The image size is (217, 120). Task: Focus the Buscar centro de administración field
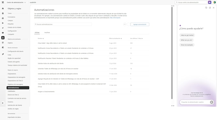191,2
